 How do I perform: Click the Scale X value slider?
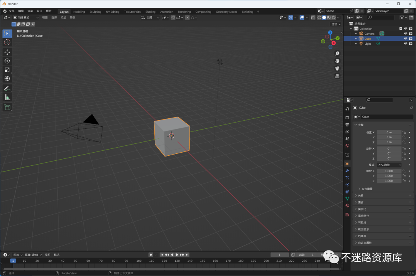[389, 171]
